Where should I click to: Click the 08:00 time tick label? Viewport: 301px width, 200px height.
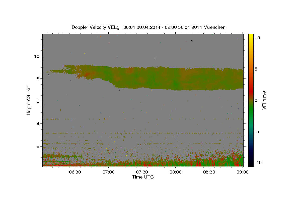tap(176, 172)
